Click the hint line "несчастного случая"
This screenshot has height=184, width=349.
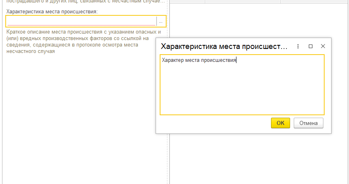(30, 51)
